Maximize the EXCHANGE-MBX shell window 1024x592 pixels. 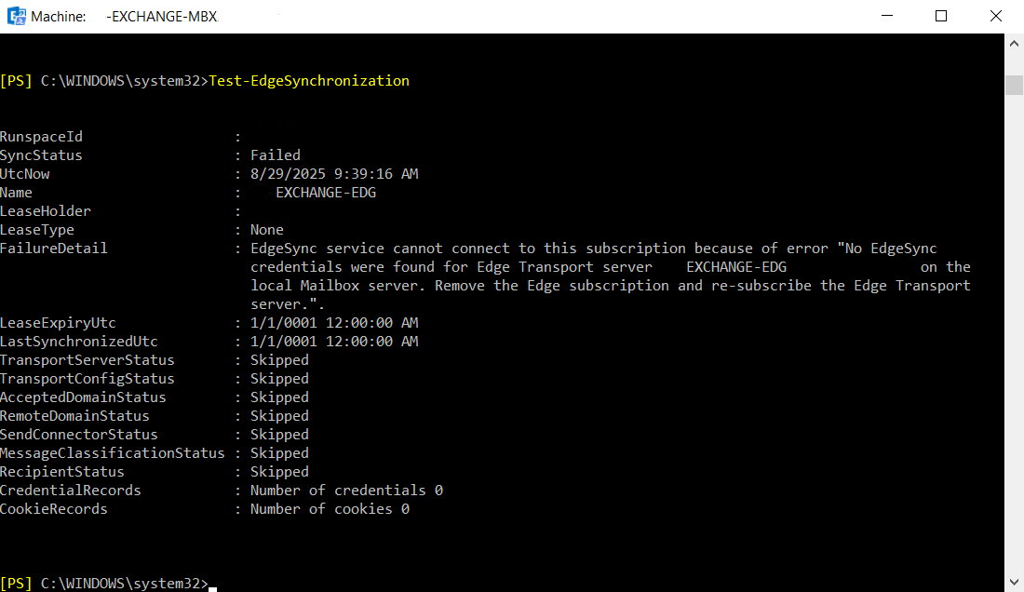click(941, 17)
